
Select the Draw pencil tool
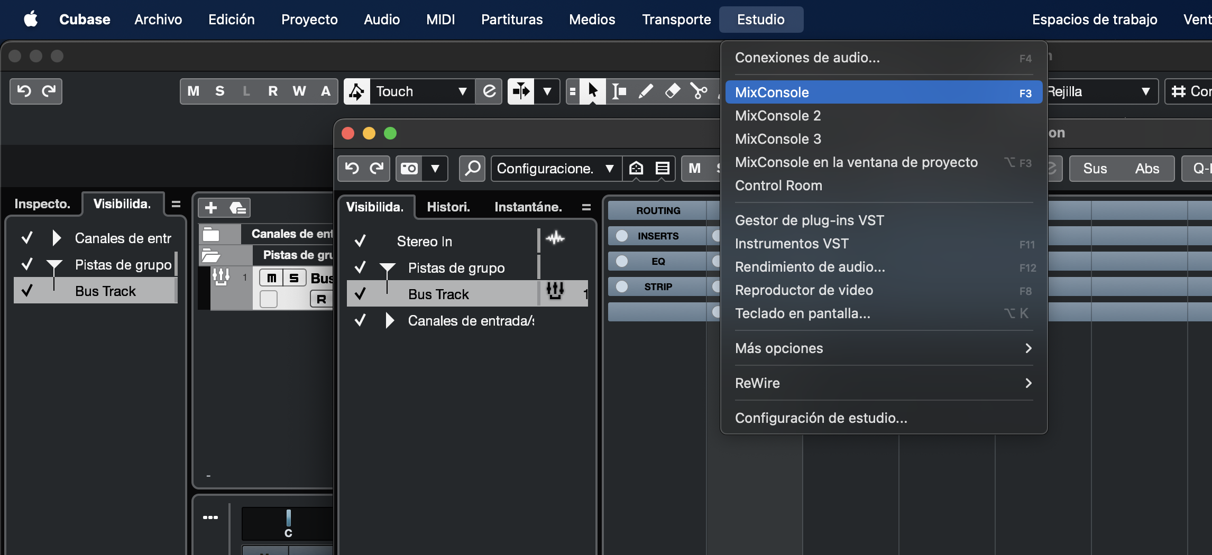pyautogui.click(x=646, y=91)
